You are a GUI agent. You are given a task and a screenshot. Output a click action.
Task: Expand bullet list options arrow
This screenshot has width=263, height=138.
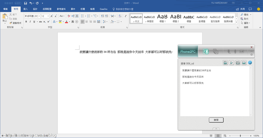click(86, 16)
